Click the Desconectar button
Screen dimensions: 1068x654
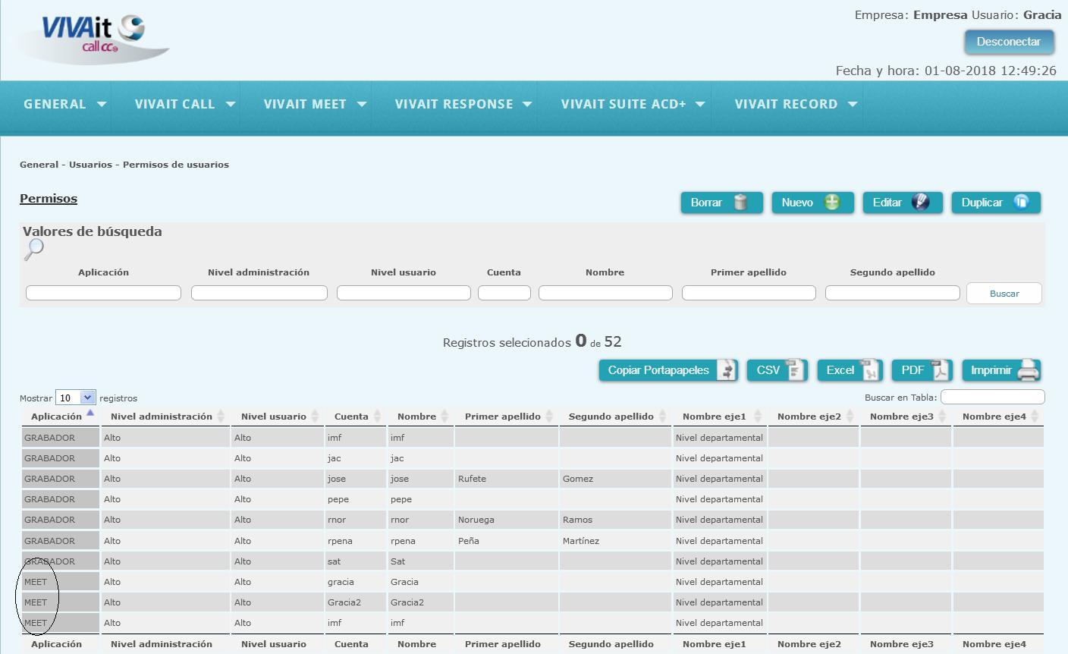(1009, 42)
